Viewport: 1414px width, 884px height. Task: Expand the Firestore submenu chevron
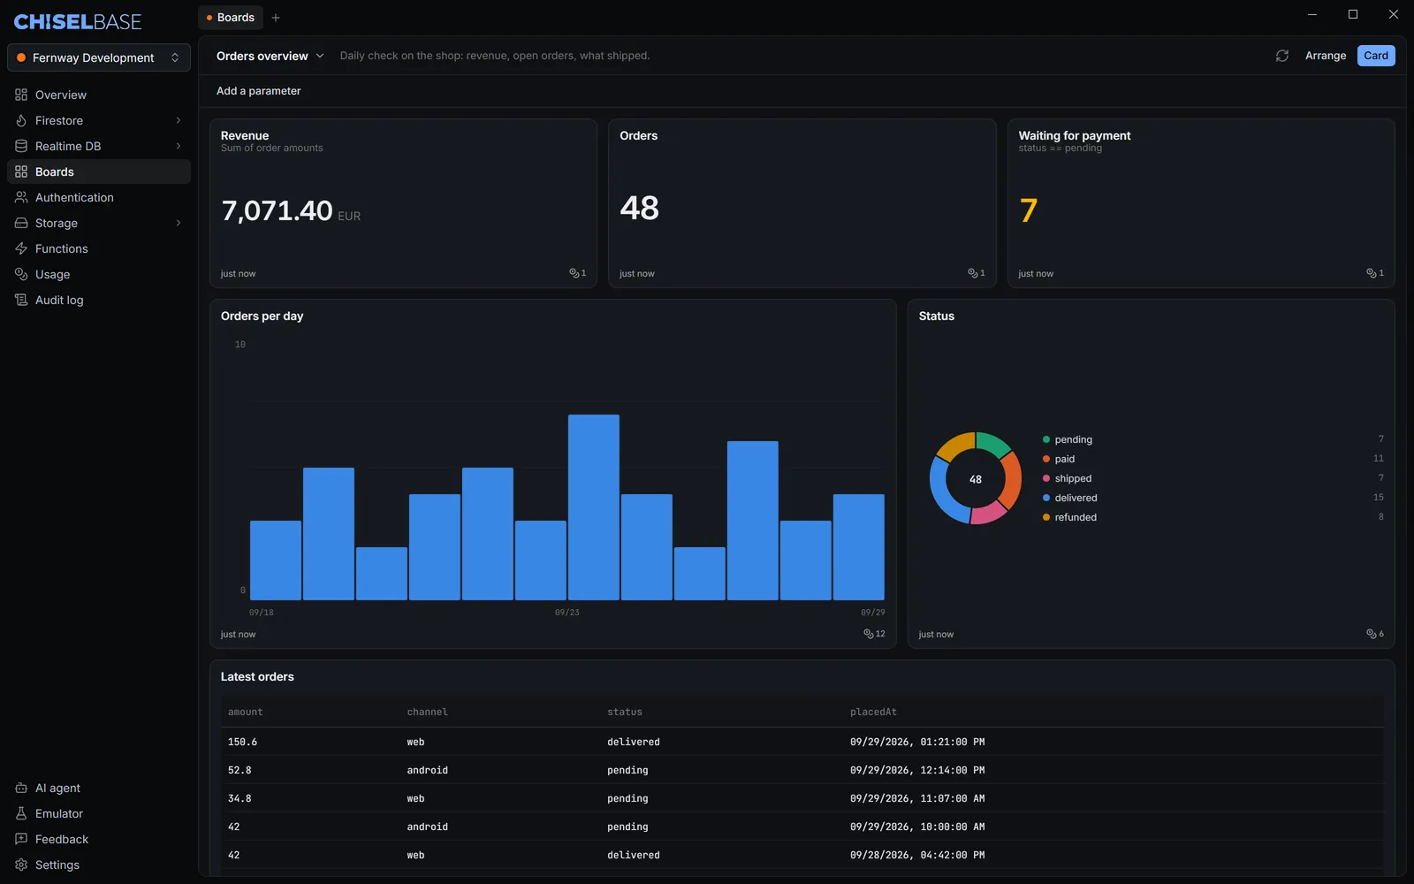click(179, 120)
